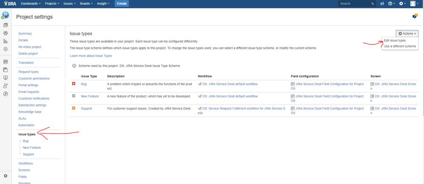Open Learn more about Issue Types link
This screenshot has width=424, height=184.
91,56
